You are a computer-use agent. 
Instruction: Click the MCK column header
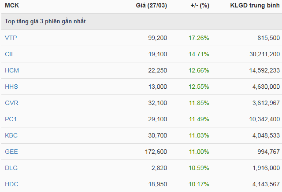pyautogui.click(x=12, y=6)
